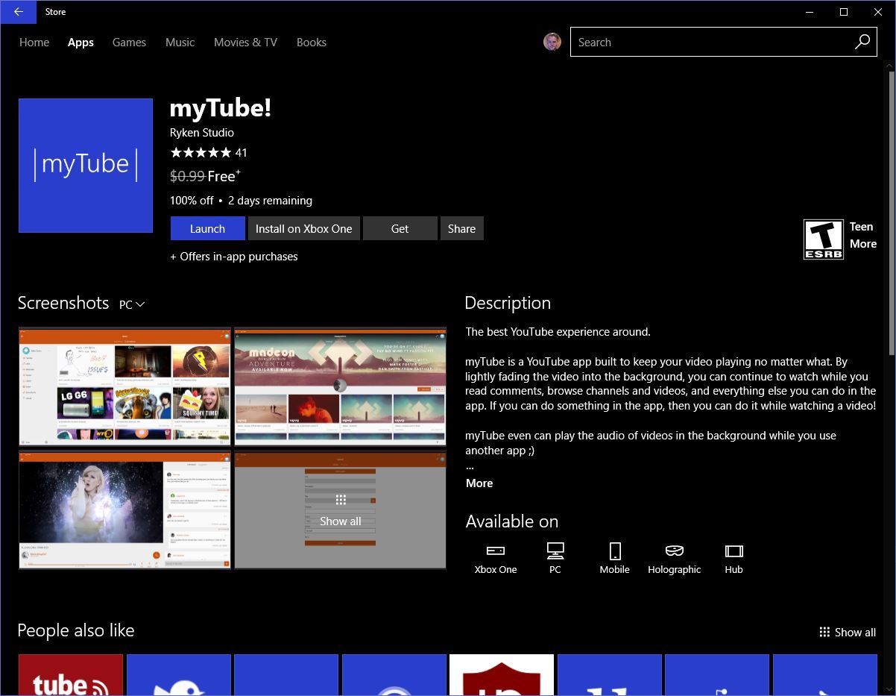Switch to the Music tab

(x=180, y=43)
